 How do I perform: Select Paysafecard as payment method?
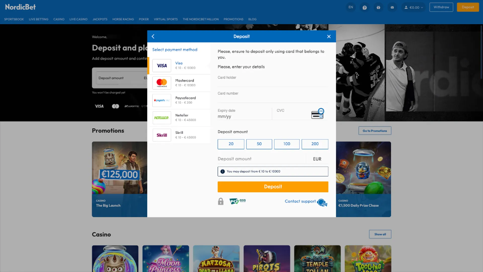tap(179, 100)
